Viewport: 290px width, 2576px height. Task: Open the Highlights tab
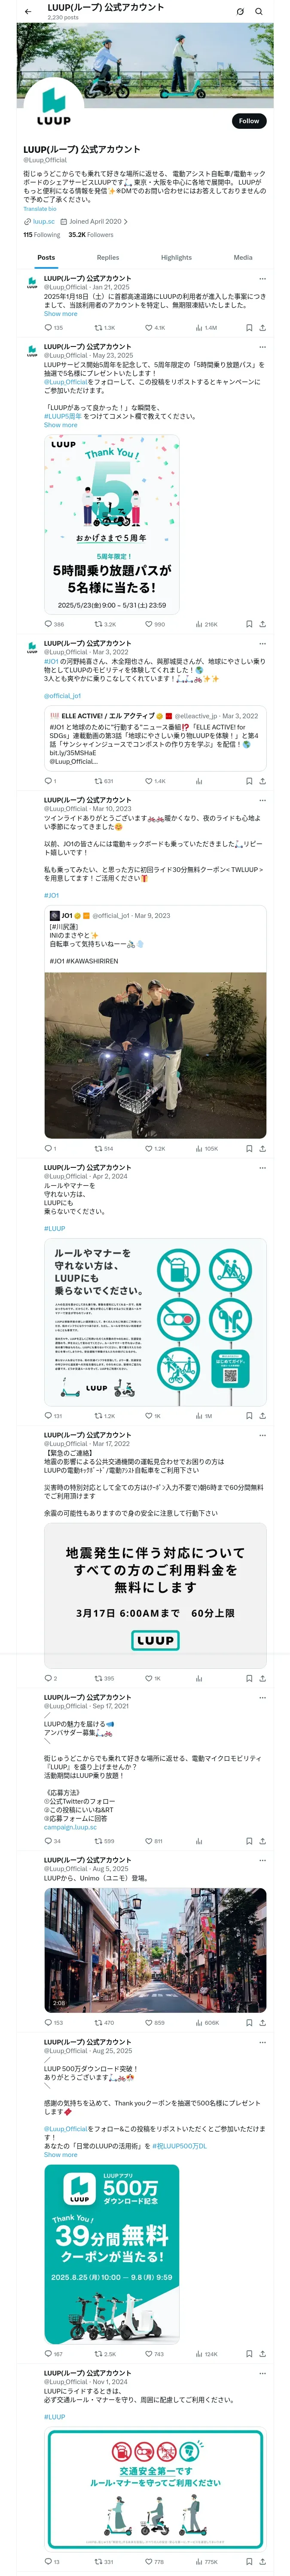(x=176, y=257)
